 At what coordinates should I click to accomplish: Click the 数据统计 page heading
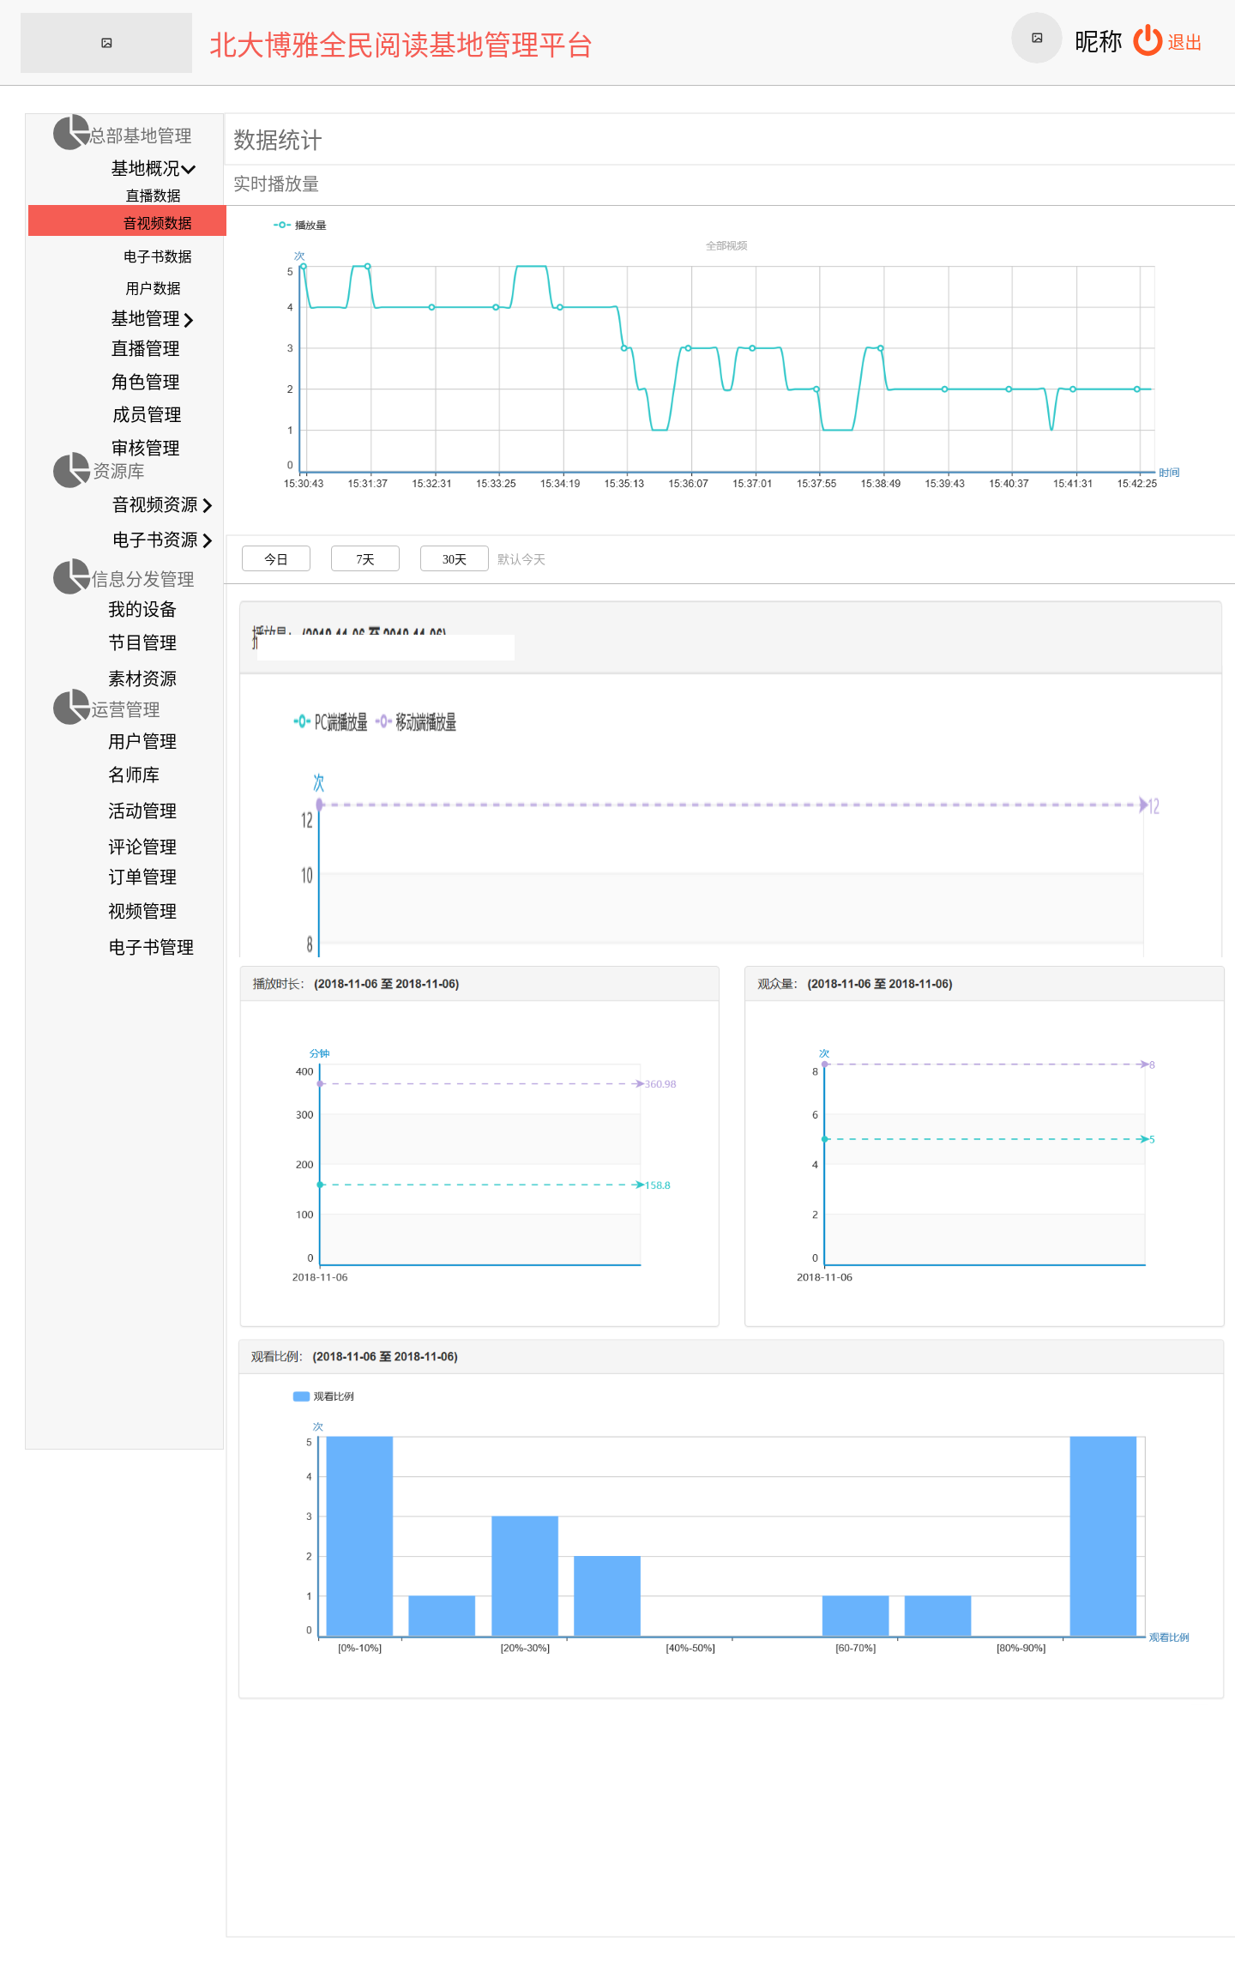278,140
